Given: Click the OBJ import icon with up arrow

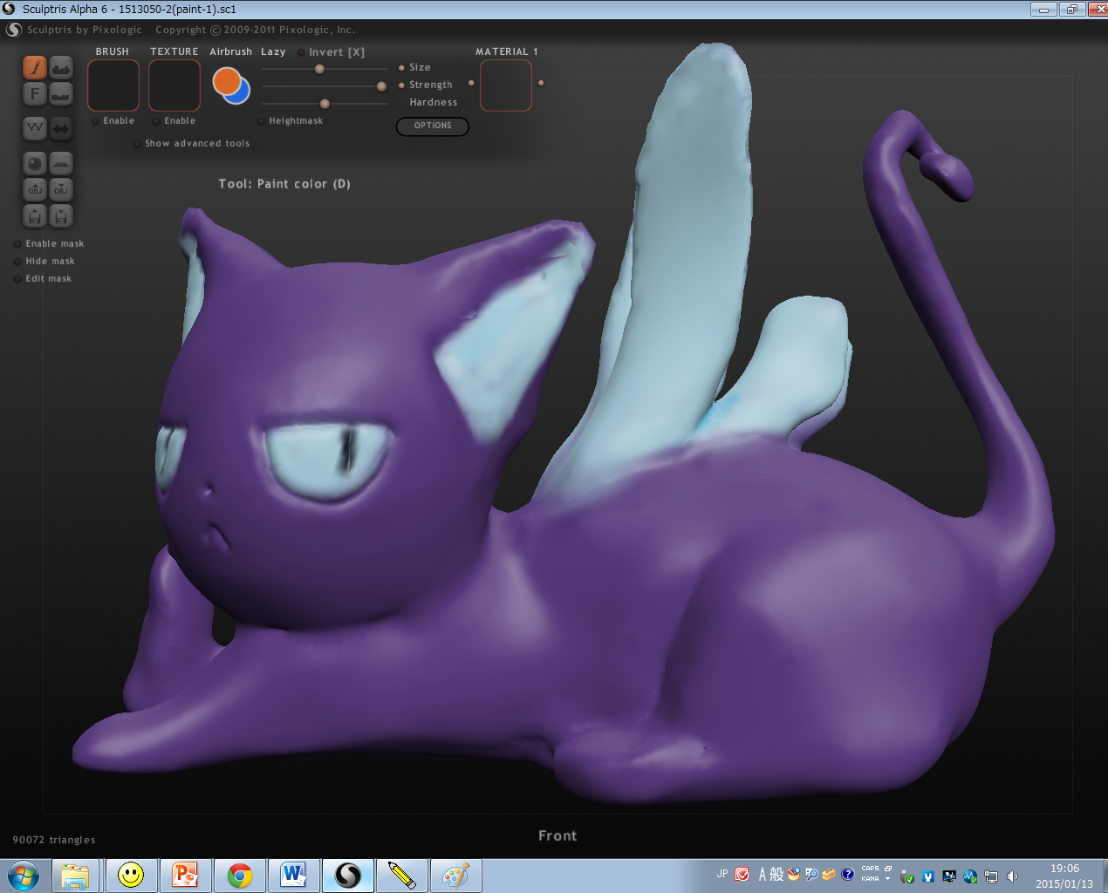Looking at the screenshot, I should tap(35, 189).
